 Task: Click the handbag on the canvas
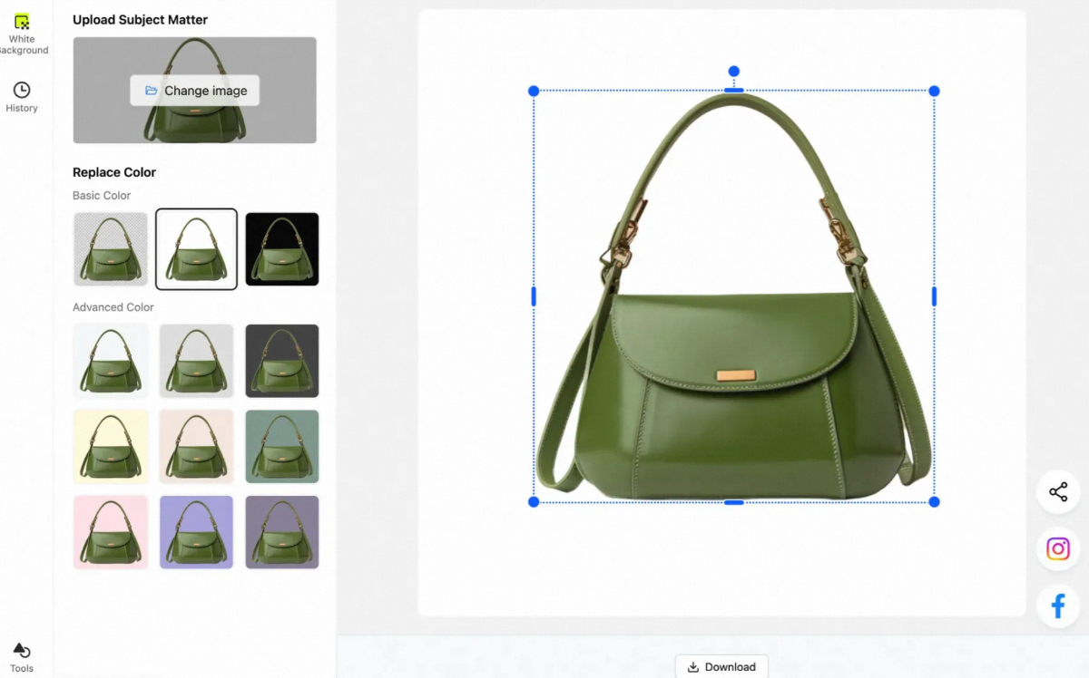coord(733,381)
